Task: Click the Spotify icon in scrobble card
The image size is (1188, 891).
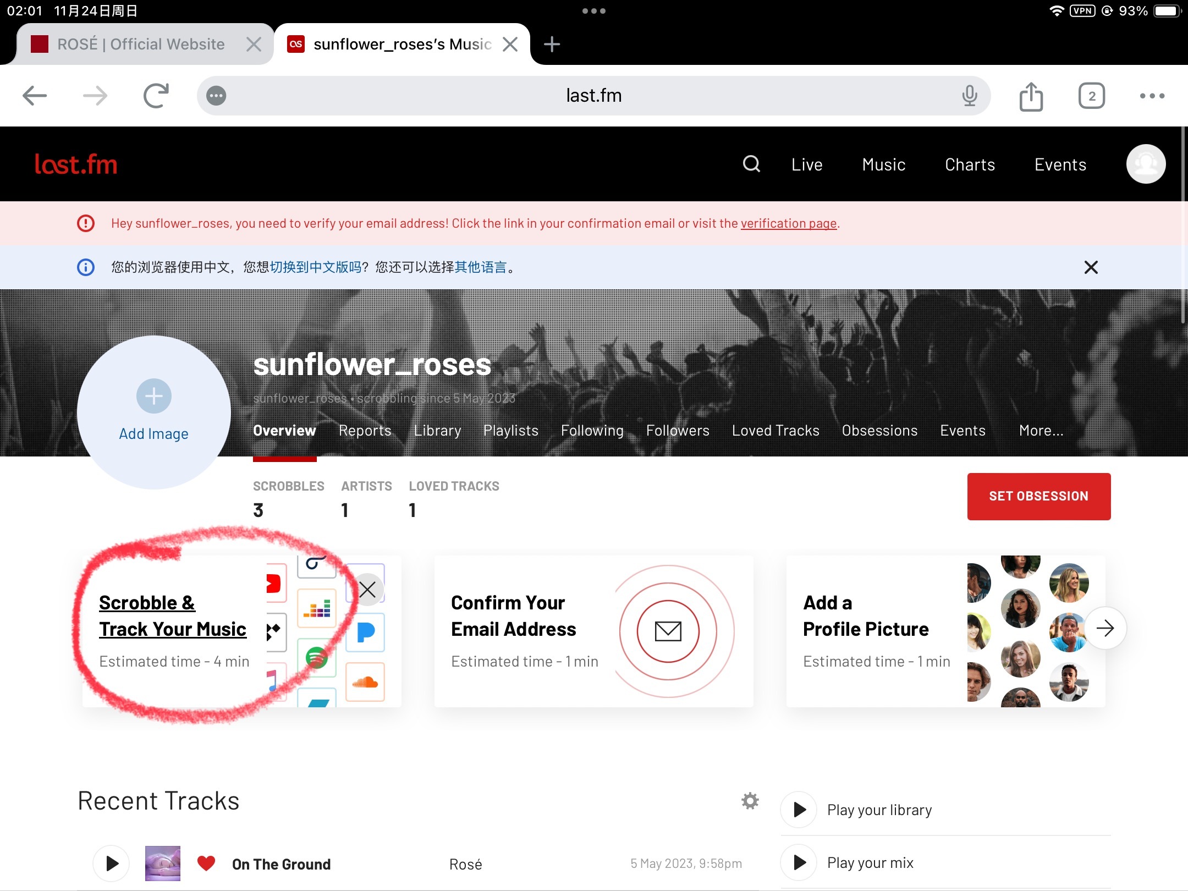Action: (x=317, y=657)
